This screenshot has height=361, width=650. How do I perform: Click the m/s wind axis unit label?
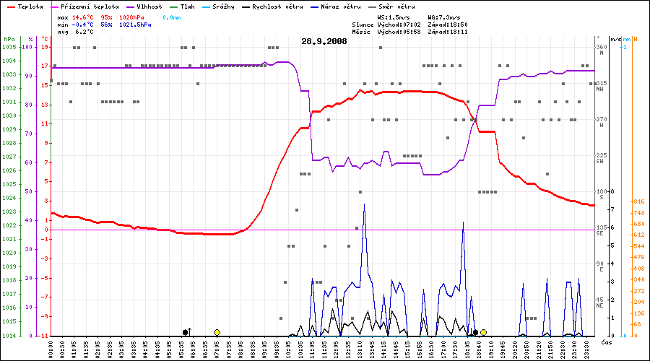(x=615, y=39)
